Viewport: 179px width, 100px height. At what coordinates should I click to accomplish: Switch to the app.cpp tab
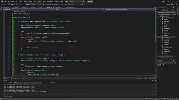pos(33,7)
